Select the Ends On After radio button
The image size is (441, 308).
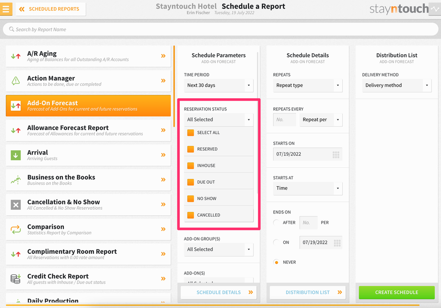(x=277, y=223)
